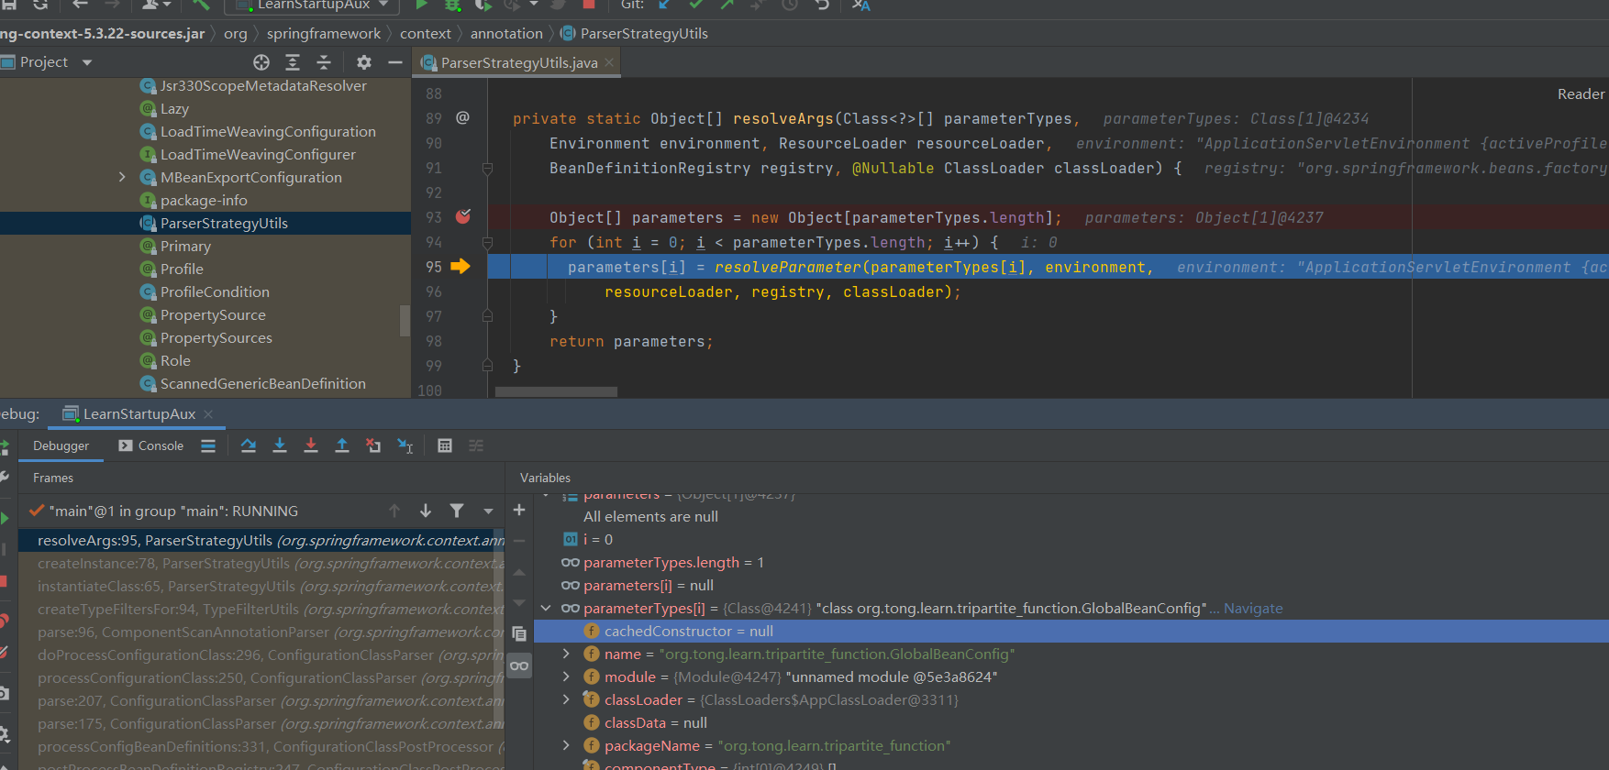The height and width of the screenshot is (770, 1609).
Task: Click the Translate icon in toolbar
Action: point(860,5)
